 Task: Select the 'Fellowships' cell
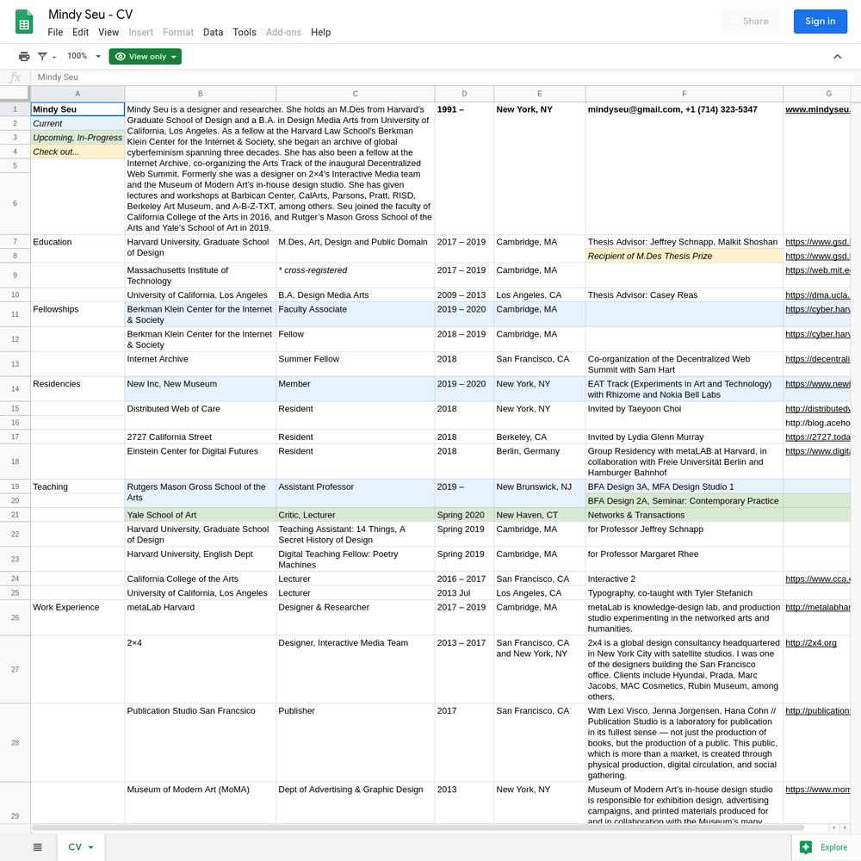(x=77, y=314)
